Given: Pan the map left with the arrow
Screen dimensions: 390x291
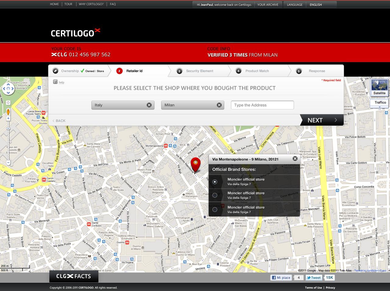Looking at the screenshot, I should [x=4, y=89].
